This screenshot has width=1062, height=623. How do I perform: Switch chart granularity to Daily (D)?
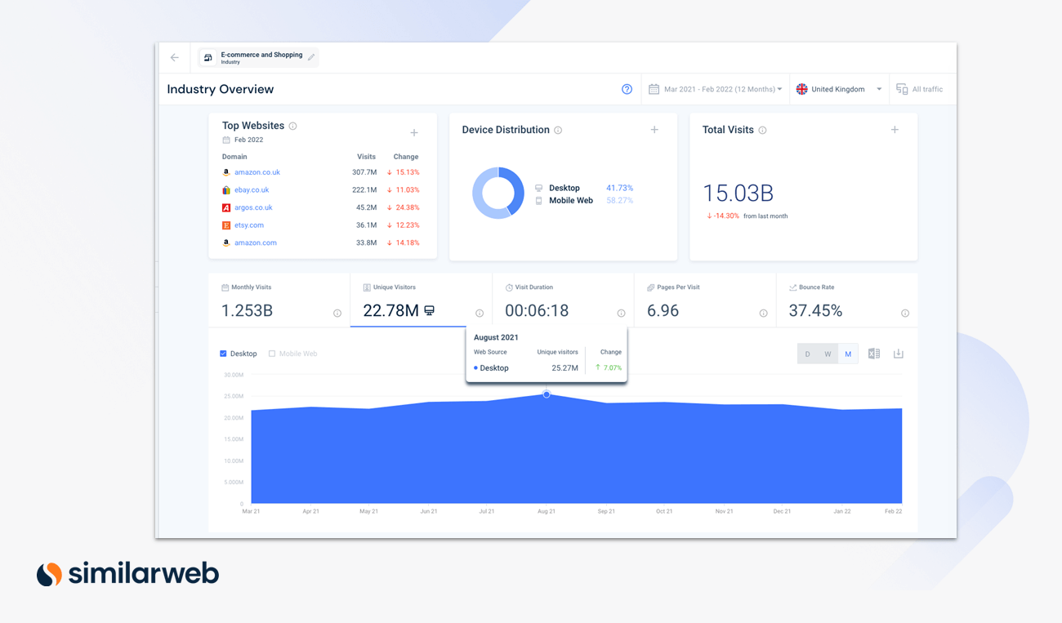(807, 354)
